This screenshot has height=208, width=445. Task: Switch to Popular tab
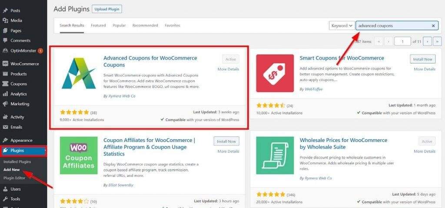tap(119, 25)
